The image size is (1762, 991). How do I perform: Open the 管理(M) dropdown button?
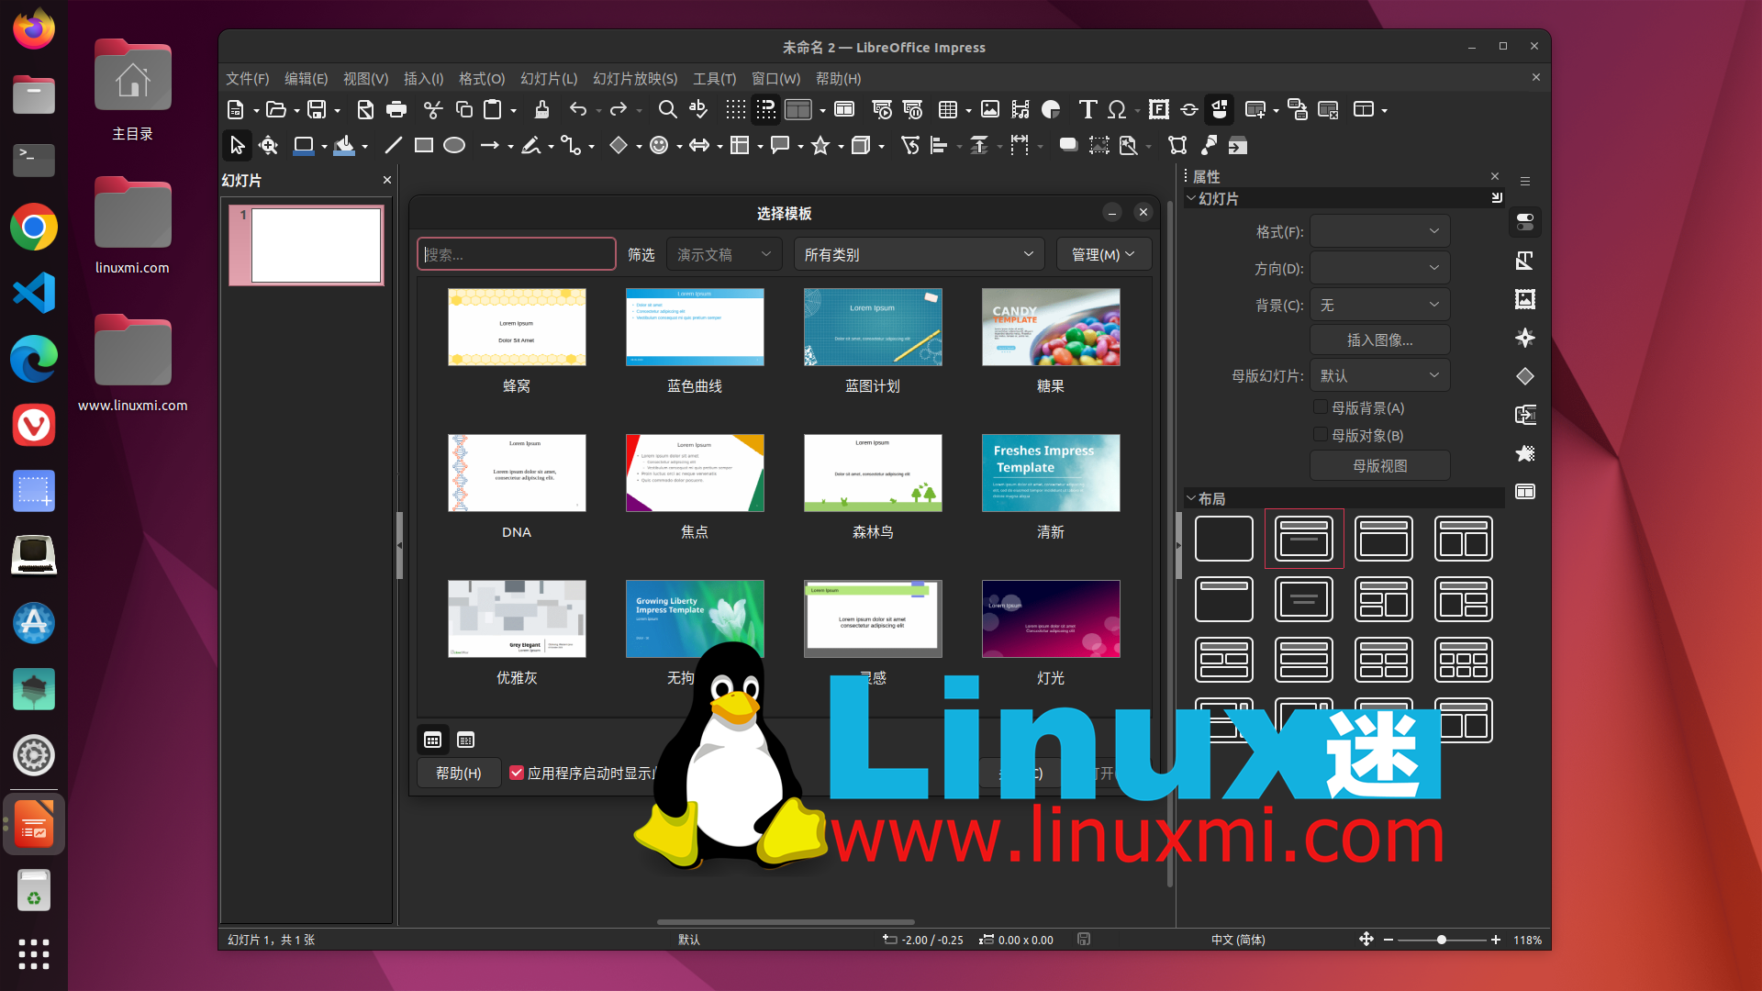[1103, 254]
